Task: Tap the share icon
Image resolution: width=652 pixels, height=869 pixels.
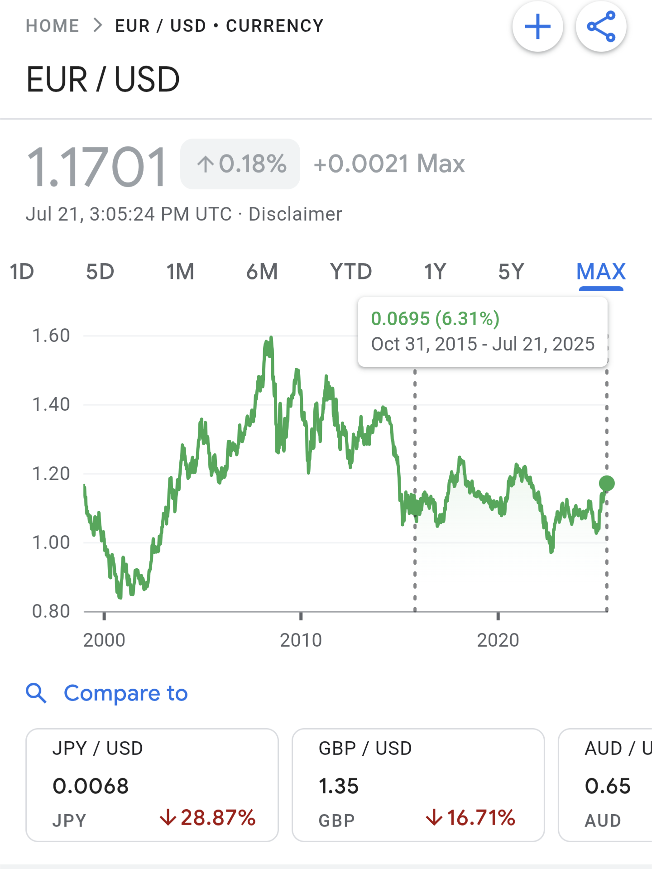Action: click(601, 26)
